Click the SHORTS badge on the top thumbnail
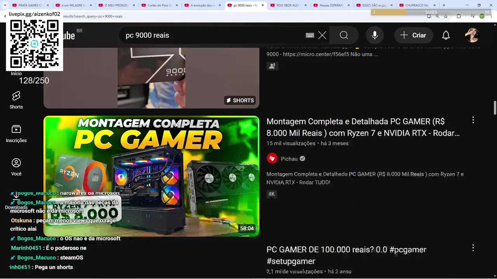 click(240, 100)
